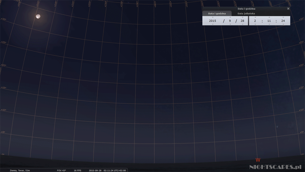Screen dimensions: 305x172
Task: Click the 02:11:24 UTC+02:00 time in status bar
Action: pyautogui.click(x=115, y=170)
